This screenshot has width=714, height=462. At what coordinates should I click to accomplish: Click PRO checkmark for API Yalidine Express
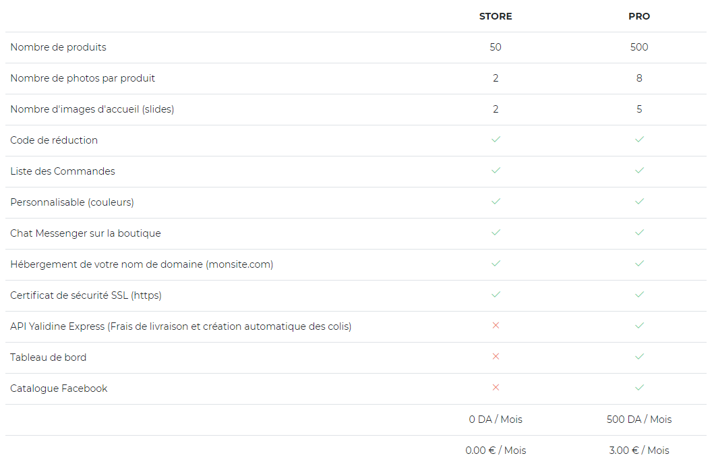(x=639, y=326)
